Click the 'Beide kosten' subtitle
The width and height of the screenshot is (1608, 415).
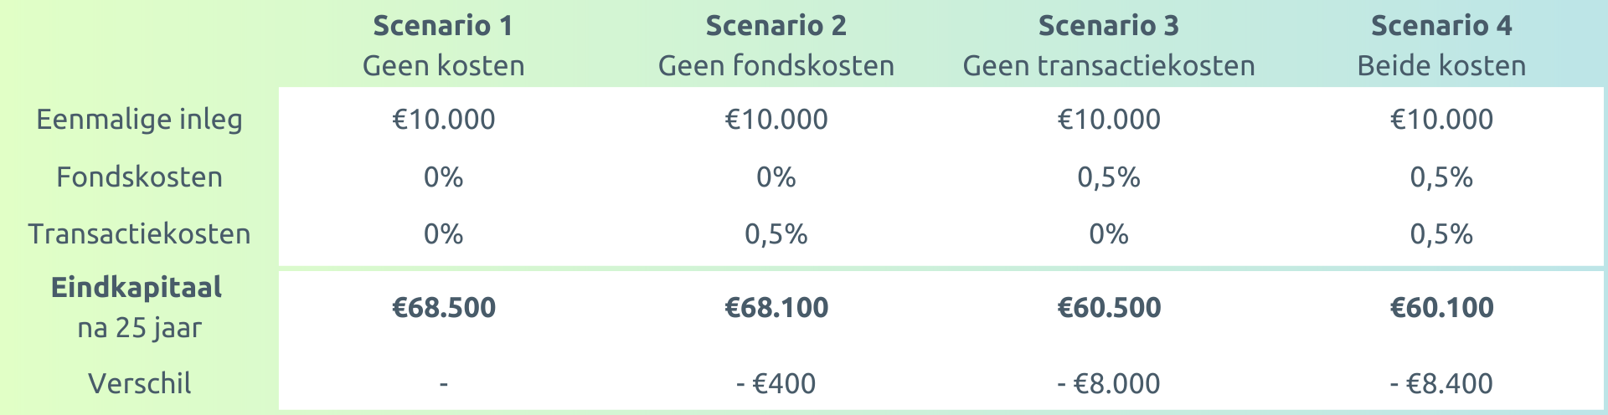point(1441,66)
